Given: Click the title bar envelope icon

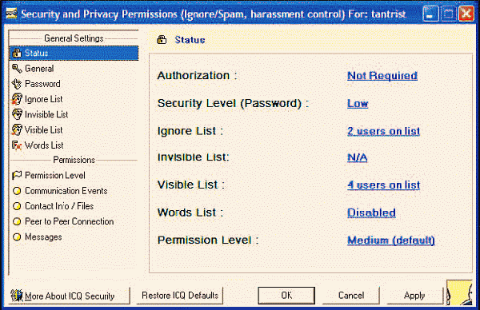Looking at the screenshot, I should point(12,14).
